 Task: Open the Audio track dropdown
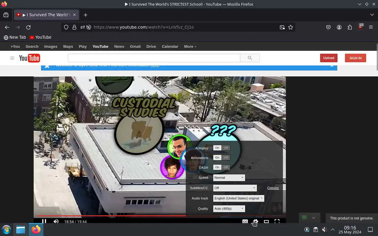pyautogui.click(x=239, y=198)
